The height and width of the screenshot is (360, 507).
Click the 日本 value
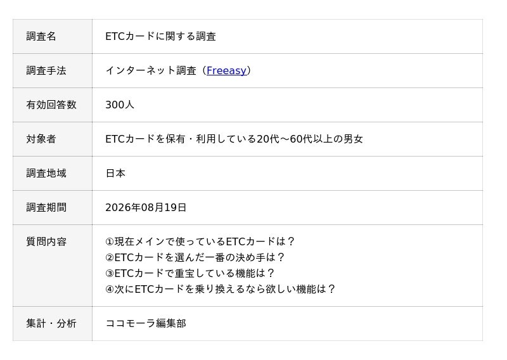[x=115, y=174]
